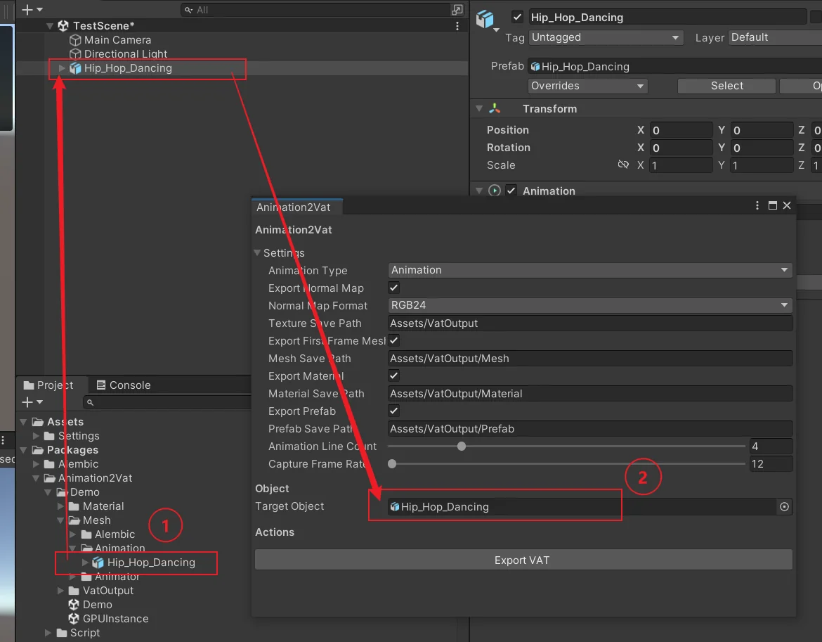Click the scale constrain proportions link icon
Image resolution: width=822 pixels, height=642 pixels.
[x=622, y=165]
